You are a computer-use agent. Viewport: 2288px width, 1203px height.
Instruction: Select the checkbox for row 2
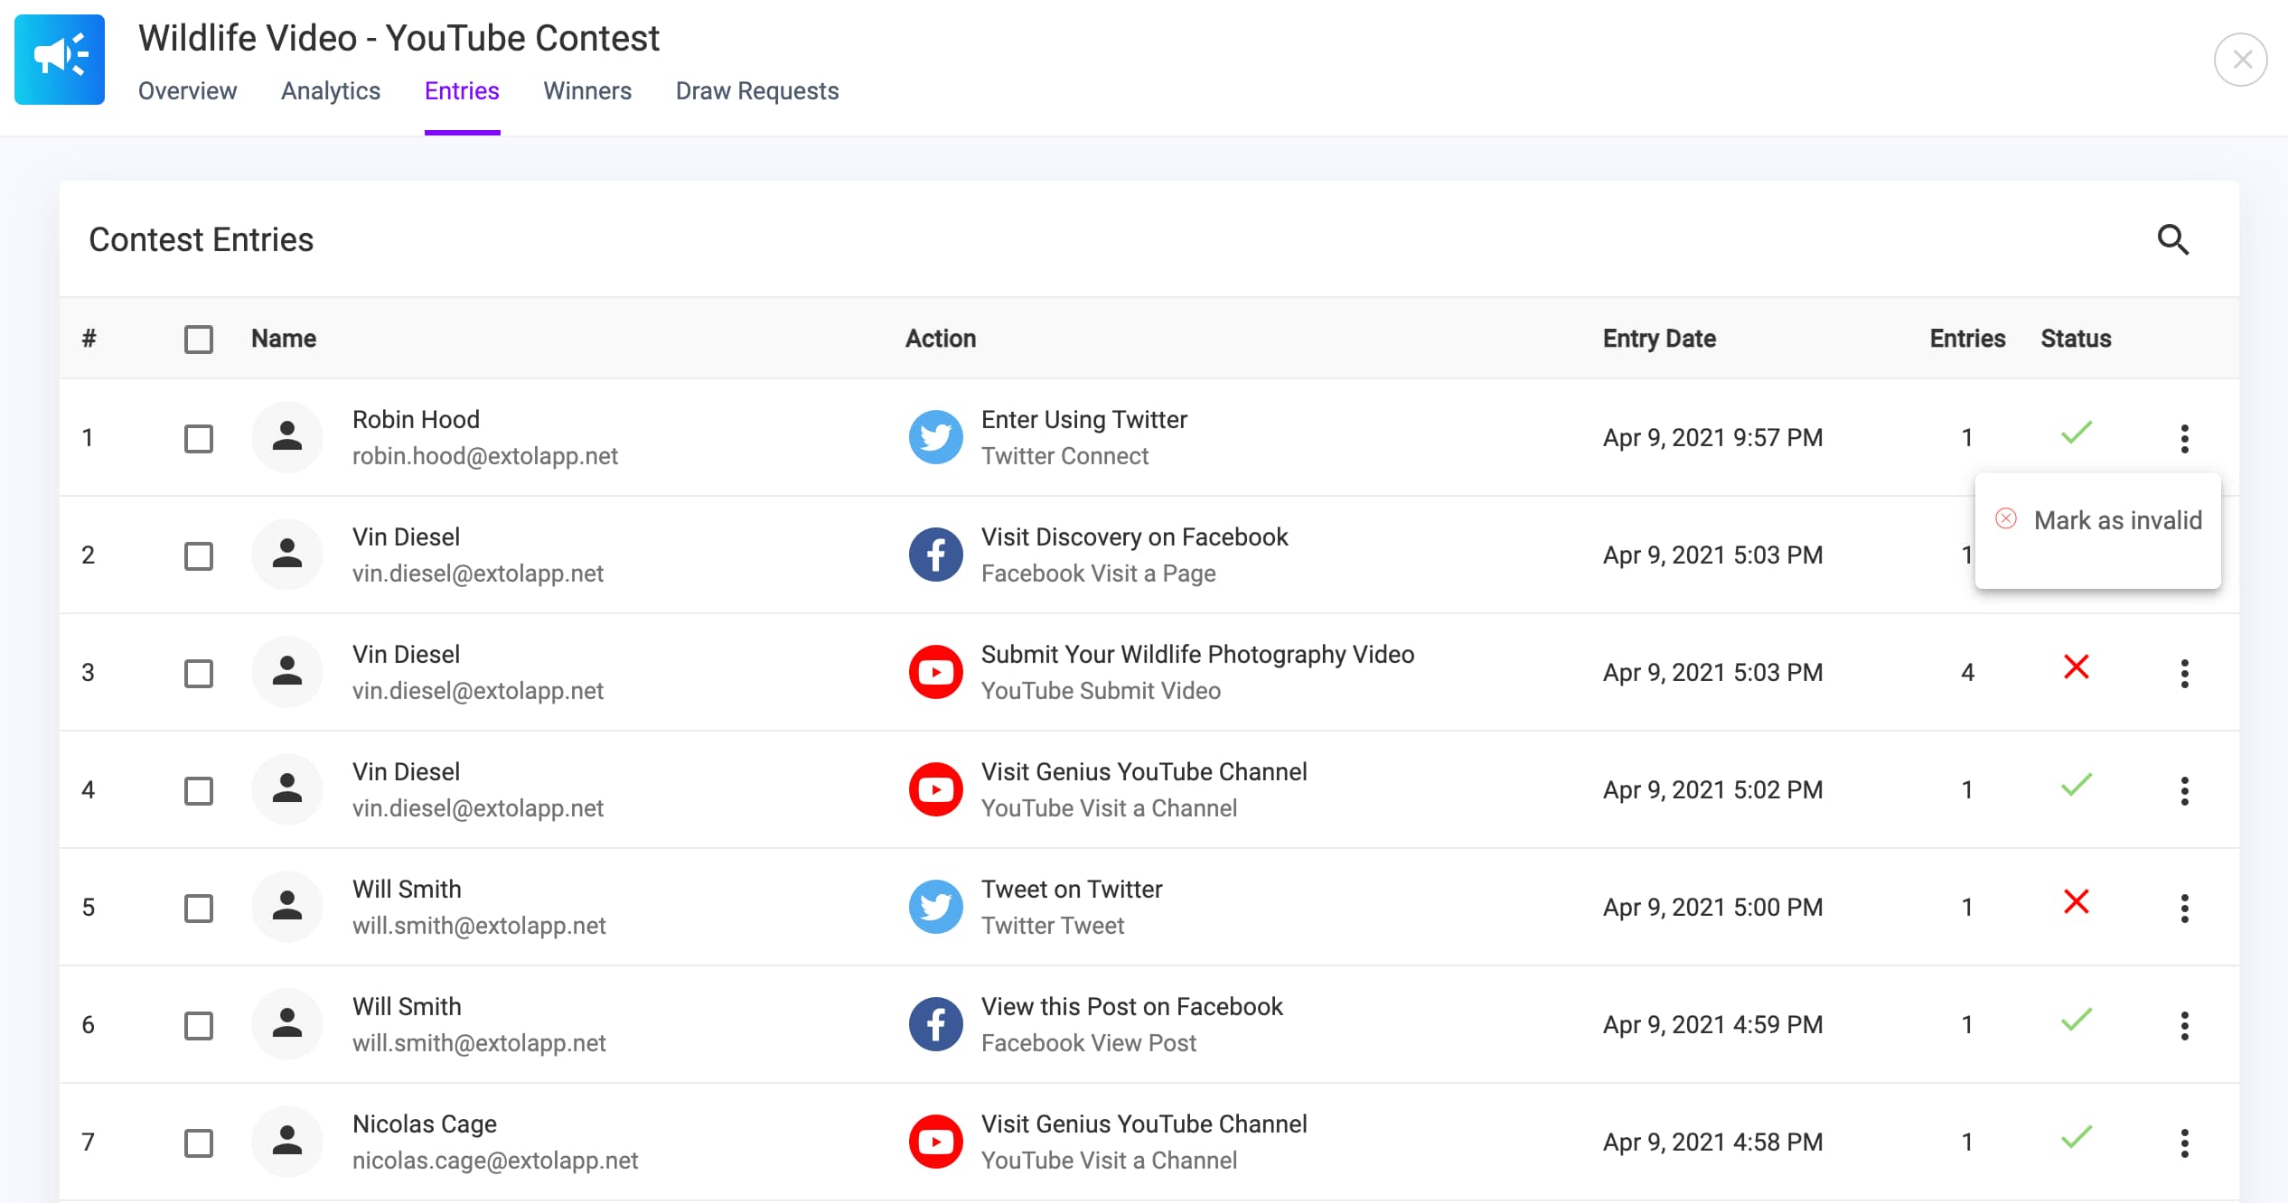pyautogui.click(x=199, y=556)
